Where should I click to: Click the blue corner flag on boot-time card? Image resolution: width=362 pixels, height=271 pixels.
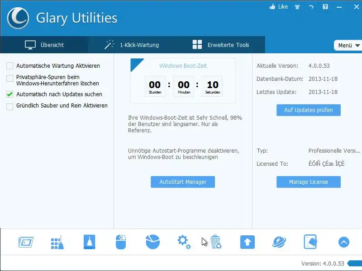point(135,63)
